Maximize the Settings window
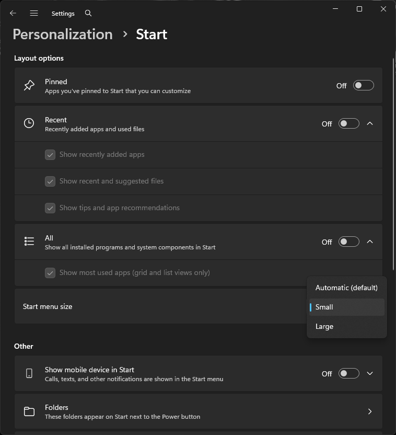 click(359, 9)
